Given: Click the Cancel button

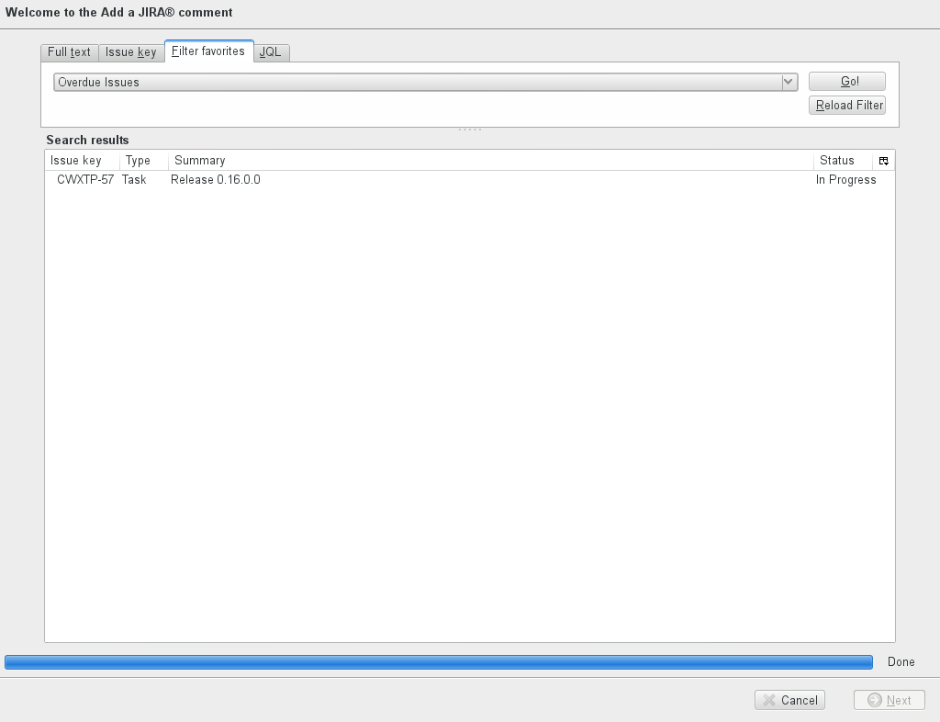Looking at the screenshot, I should [x=789, y=700].
